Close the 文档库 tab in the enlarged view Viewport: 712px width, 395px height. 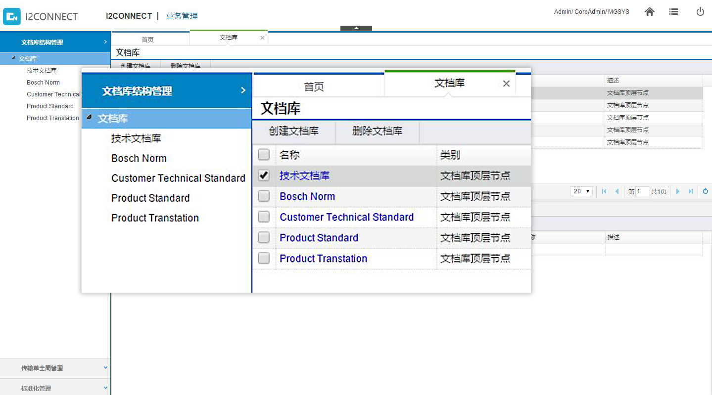506,84
